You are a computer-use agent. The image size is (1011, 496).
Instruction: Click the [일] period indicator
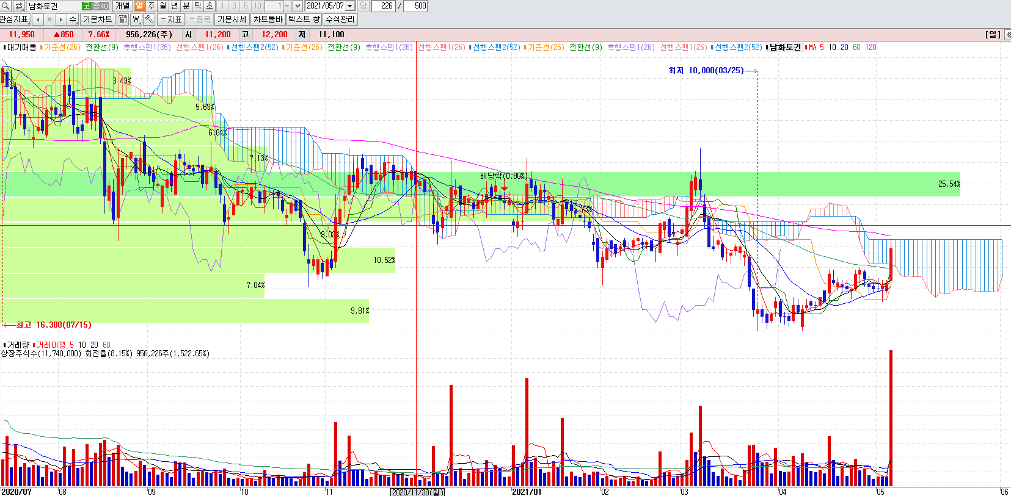coord(993,35)
